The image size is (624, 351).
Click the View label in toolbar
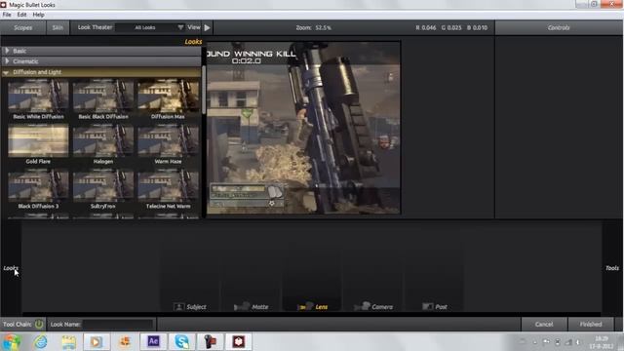194,27
